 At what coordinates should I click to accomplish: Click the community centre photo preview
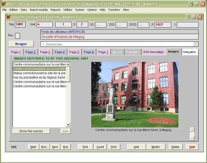pos(135,94)
